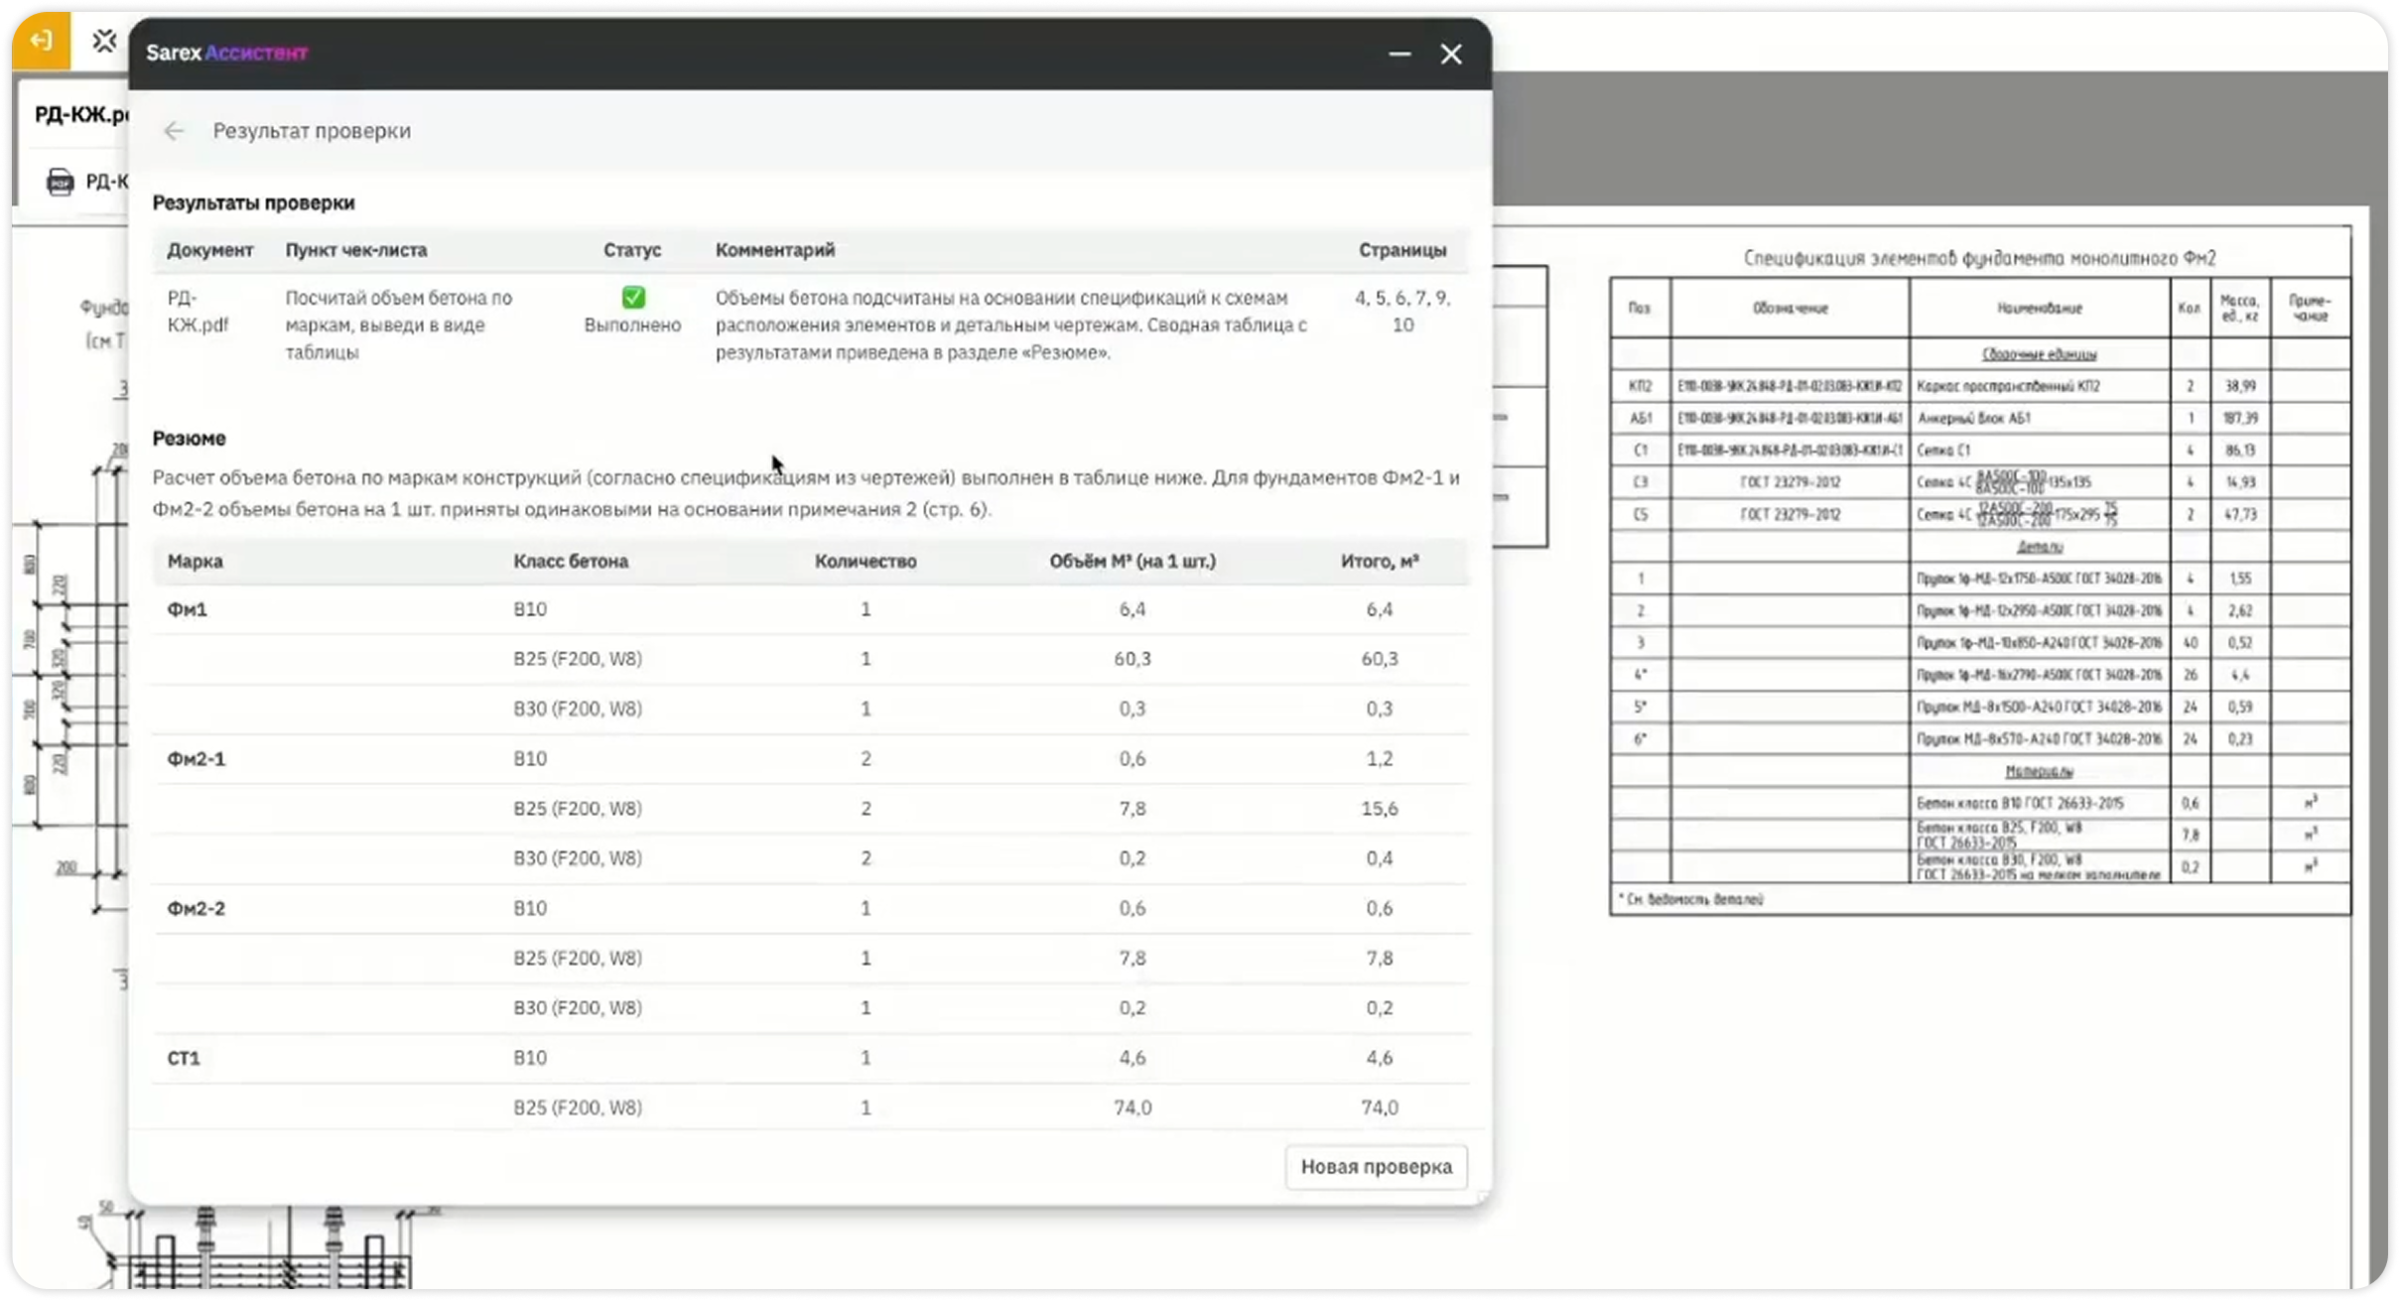Image resolution: width=2400 pixels, height=1301 pixels.
Task: Select the СТ1 mark row
Action: tap(811, 1058)
